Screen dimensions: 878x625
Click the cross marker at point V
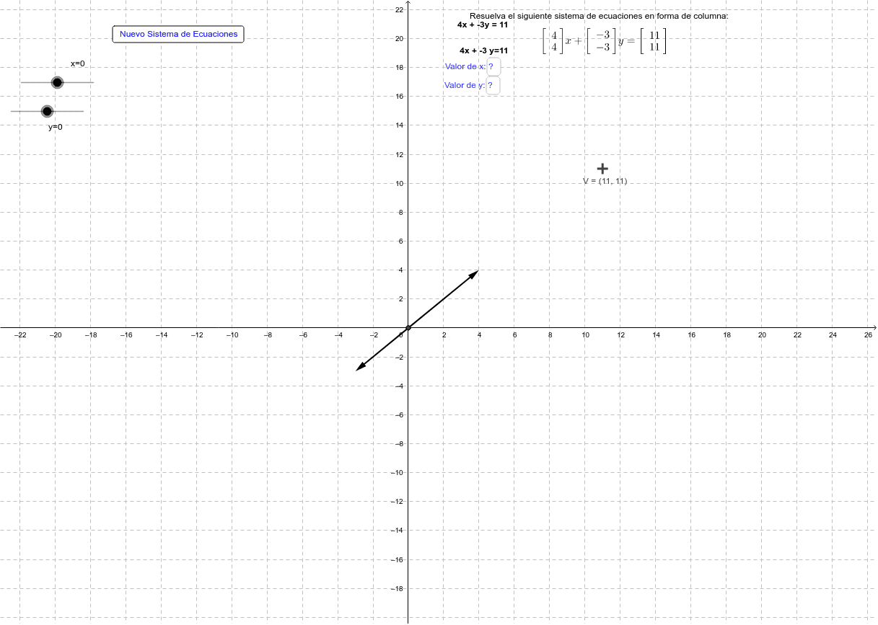click(603, 168)
